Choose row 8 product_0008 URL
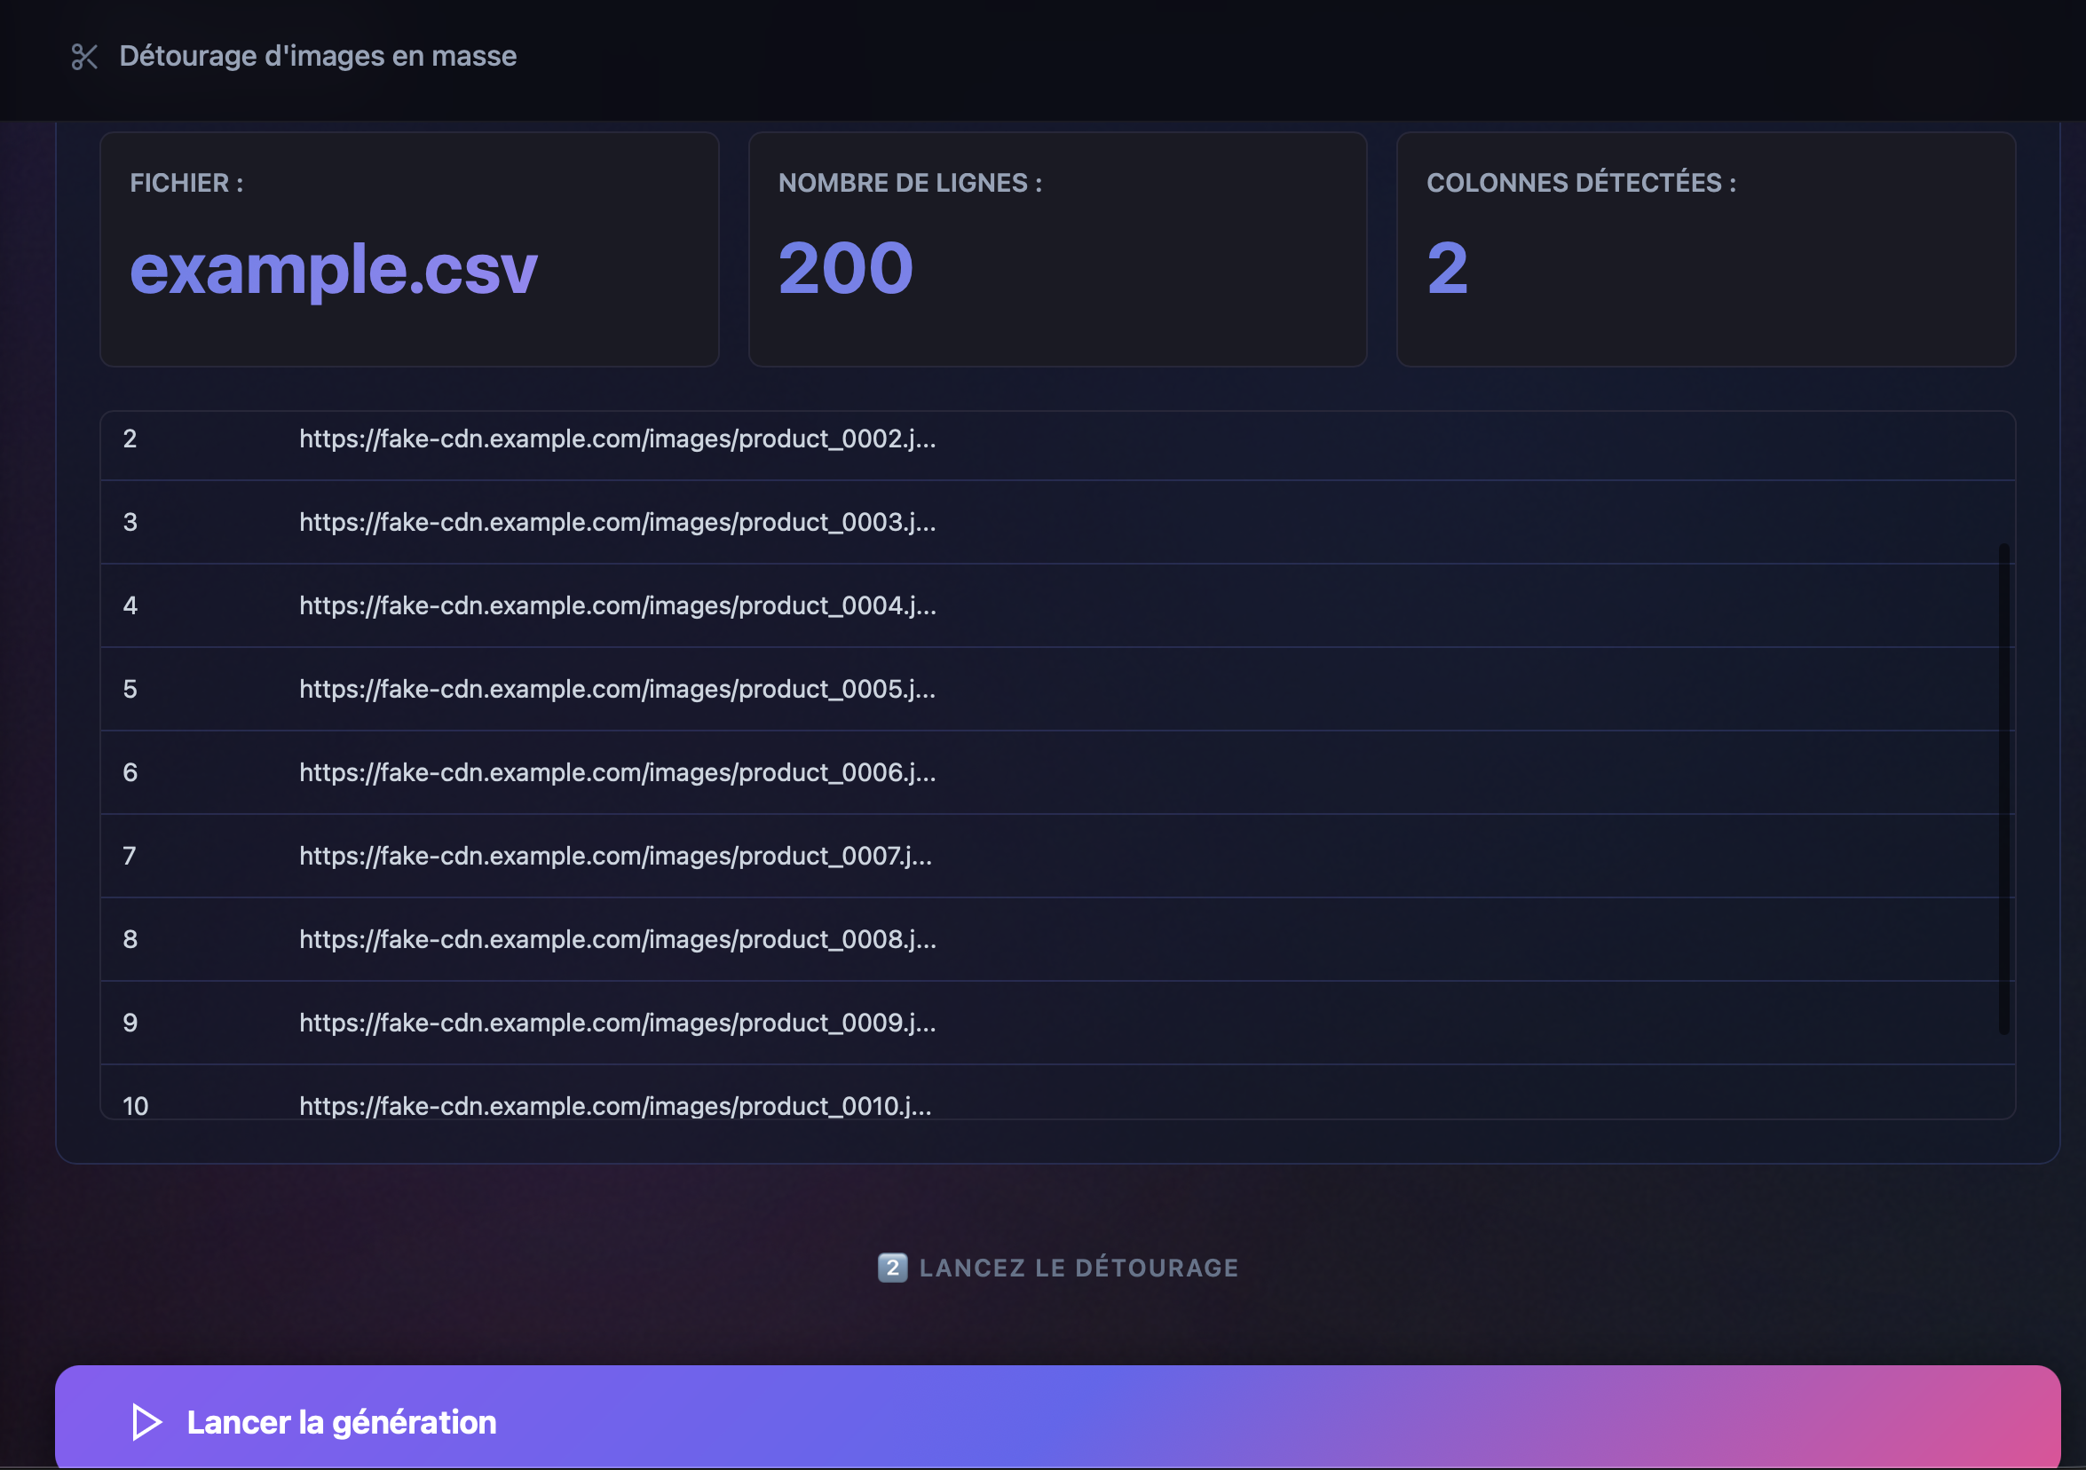 click(617, 939)
